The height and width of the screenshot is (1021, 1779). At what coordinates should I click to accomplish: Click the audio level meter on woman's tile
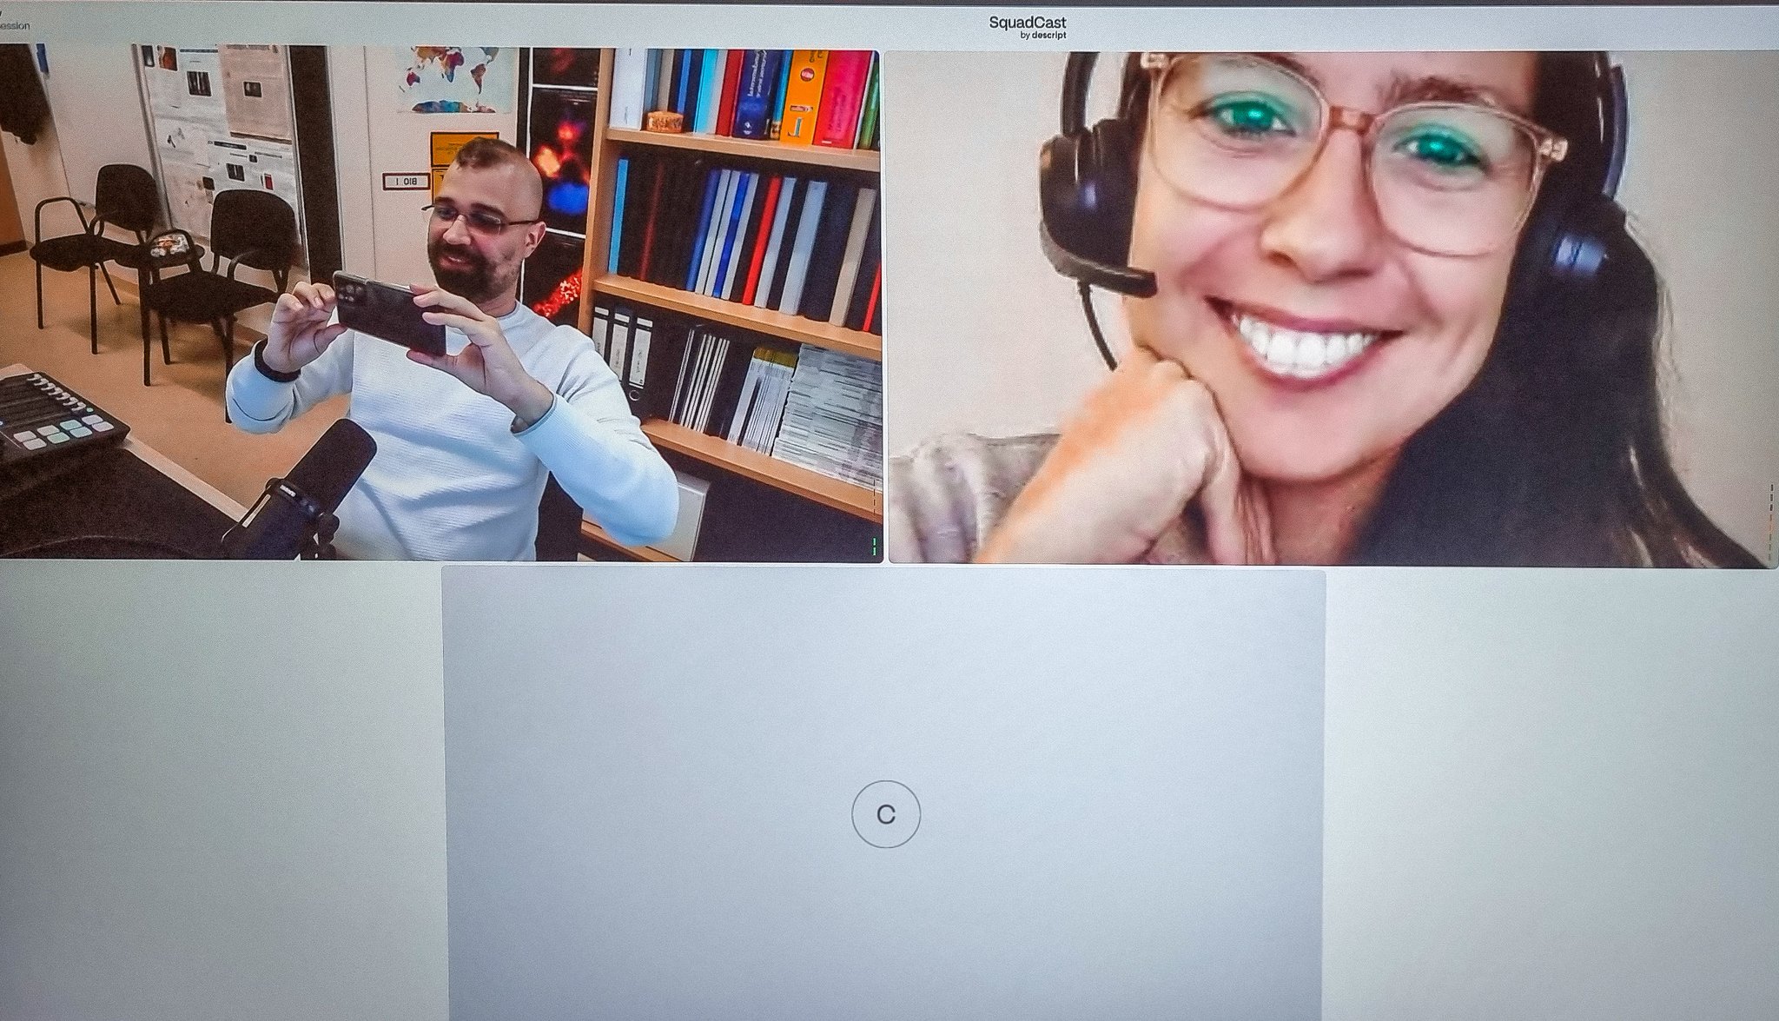[1770, 524]
